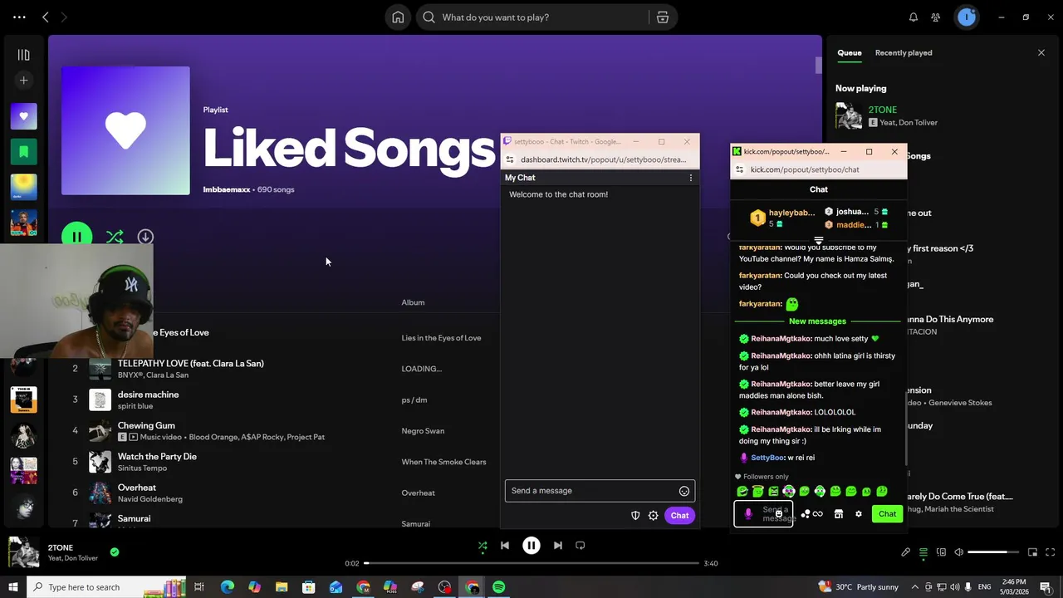Click the song progress bar
The height and width of the screenshot is (598, 1063).
(x=531, y=563)
